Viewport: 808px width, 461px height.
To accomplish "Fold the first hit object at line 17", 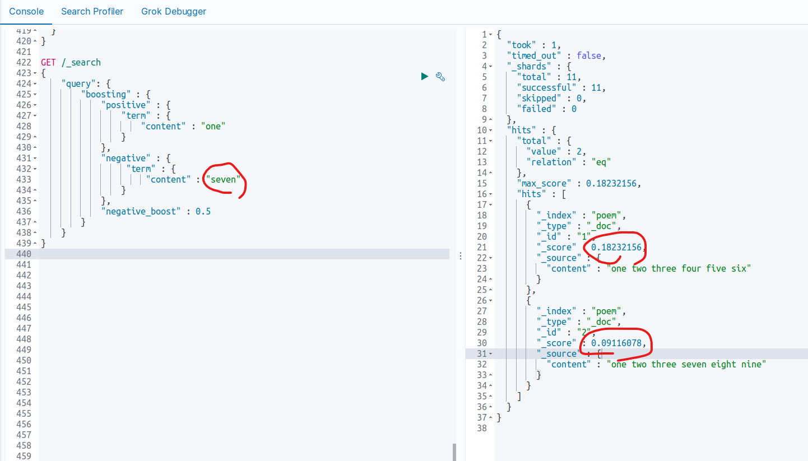I will point(491,205).
